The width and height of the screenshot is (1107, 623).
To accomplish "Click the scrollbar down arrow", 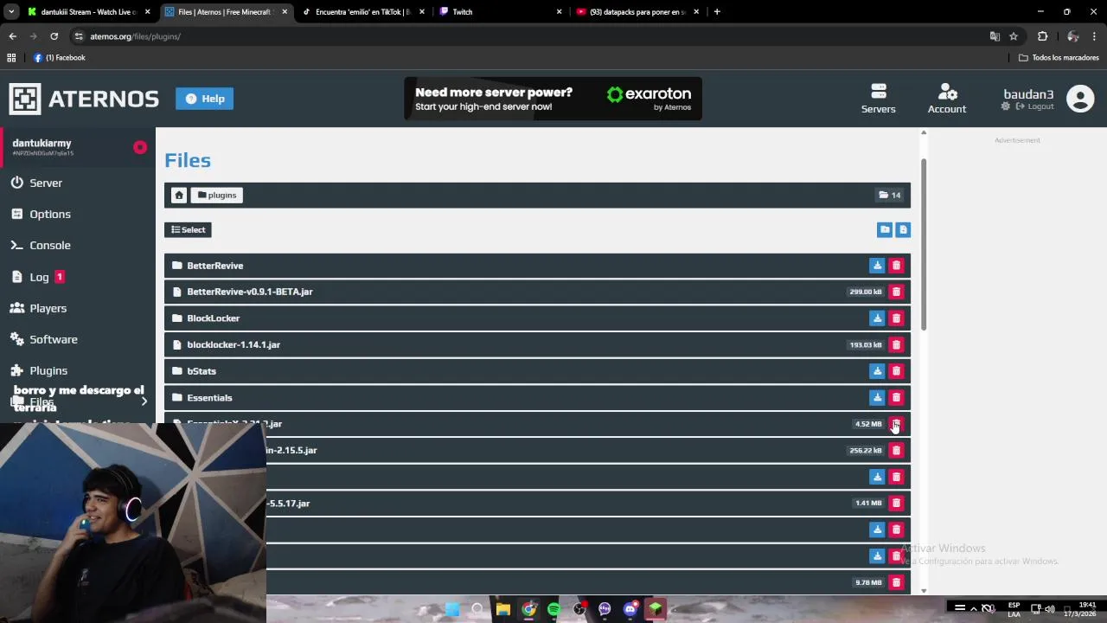I will pyautogui.click(x=924, y=591).
